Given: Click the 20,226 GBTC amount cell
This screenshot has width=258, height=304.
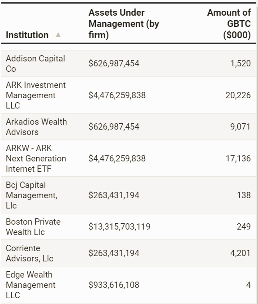Looking at the screenshot, I should 238,95.
